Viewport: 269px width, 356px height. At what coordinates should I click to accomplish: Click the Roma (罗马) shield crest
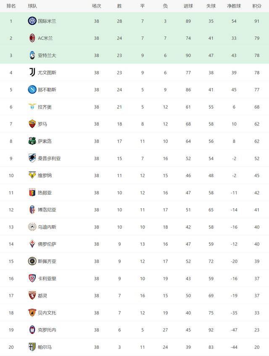32,124
